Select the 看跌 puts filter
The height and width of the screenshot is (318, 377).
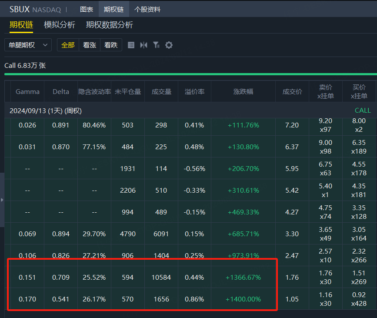[x=111, y=45]
